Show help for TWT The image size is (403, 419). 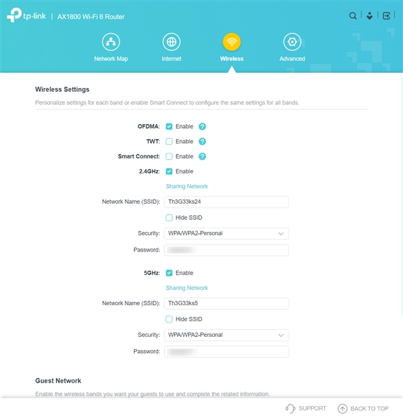tap(202, 142)
